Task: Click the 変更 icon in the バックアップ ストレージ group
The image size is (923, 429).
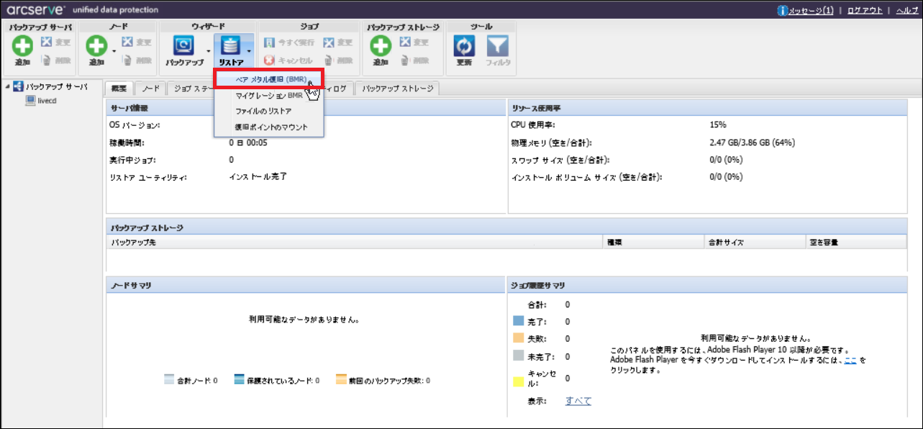Action: click(x=405, y=42)
